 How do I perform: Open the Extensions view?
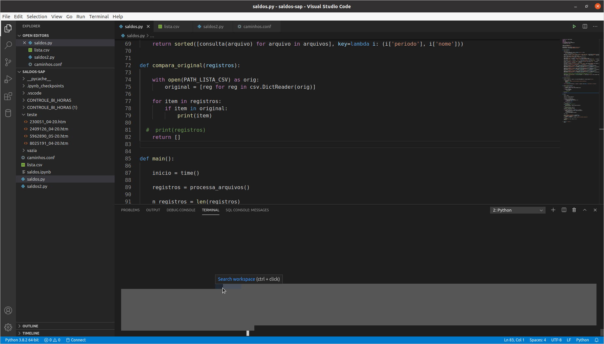[8, 96]
